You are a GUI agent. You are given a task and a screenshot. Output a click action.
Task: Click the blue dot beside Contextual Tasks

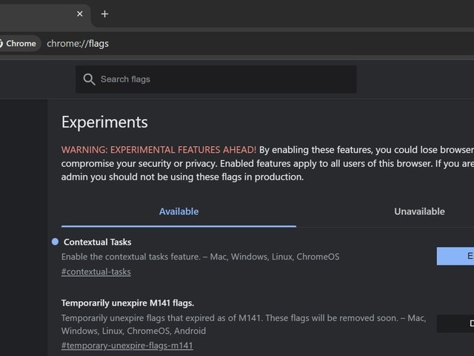pos(55,242)
